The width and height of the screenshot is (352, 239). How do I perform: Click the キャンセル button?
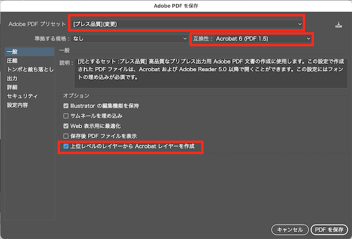click(290, 230)
